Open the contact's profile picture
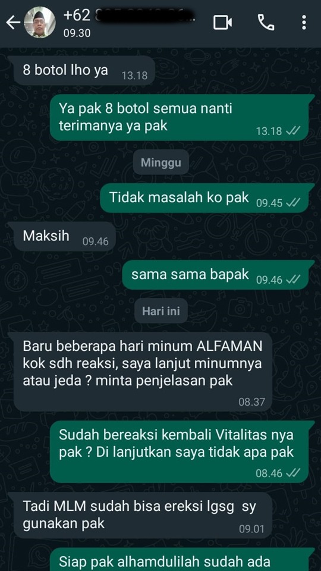321x571 pixels. [40, 23]
